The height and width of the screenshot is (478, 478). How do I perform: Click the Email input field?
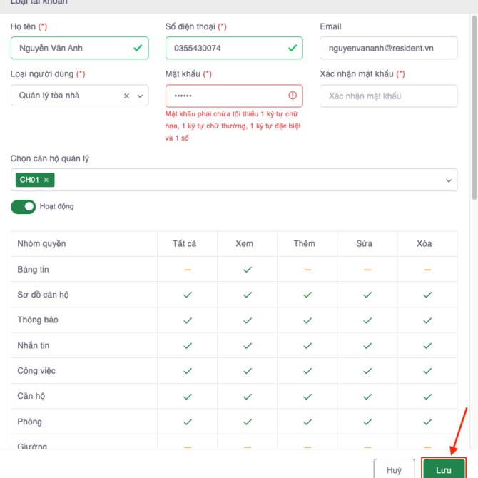tap(388, 48)
